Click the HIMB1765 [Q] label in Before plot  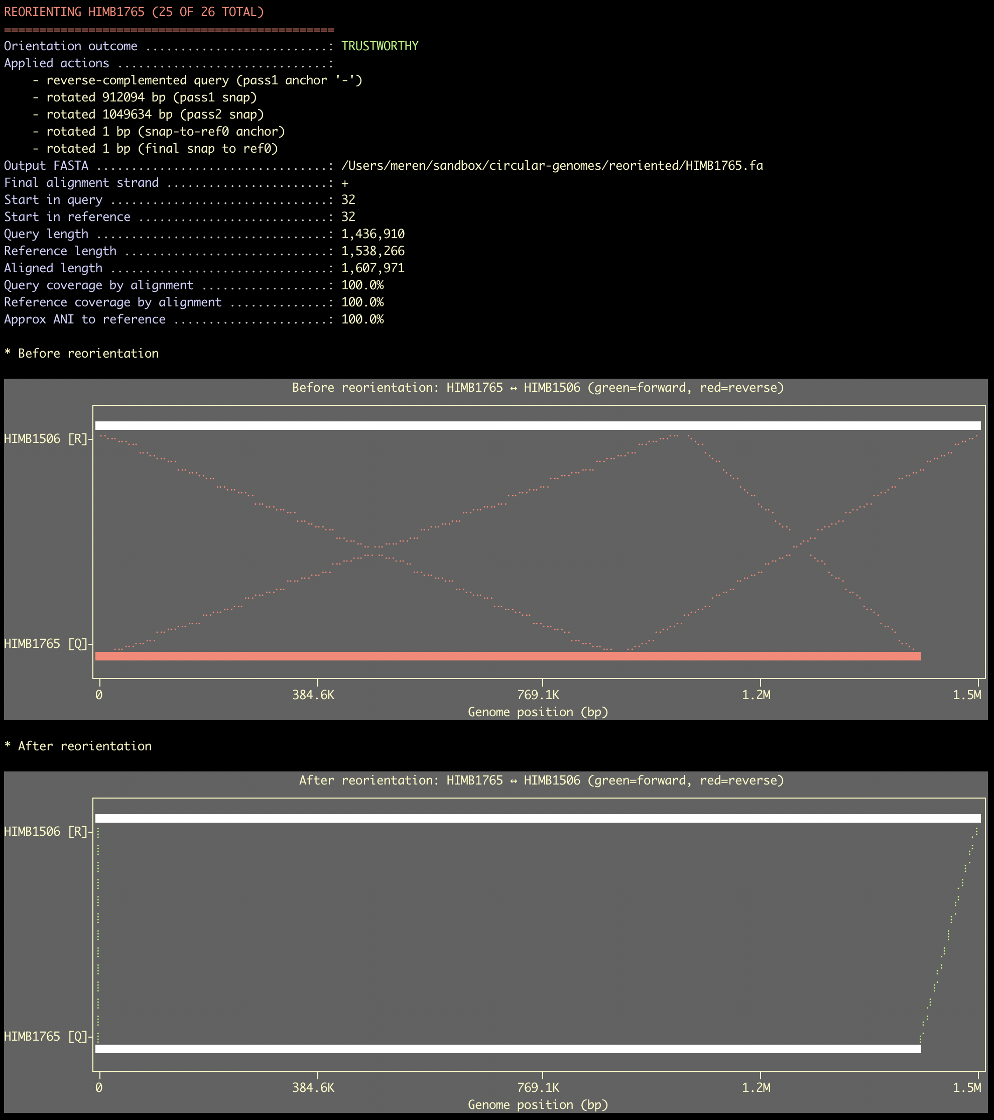46,644
